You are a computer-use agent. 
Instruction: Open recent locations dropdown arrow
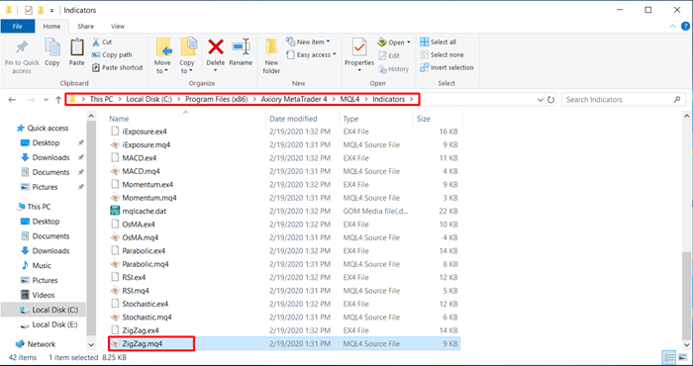[x=46, y=100]
